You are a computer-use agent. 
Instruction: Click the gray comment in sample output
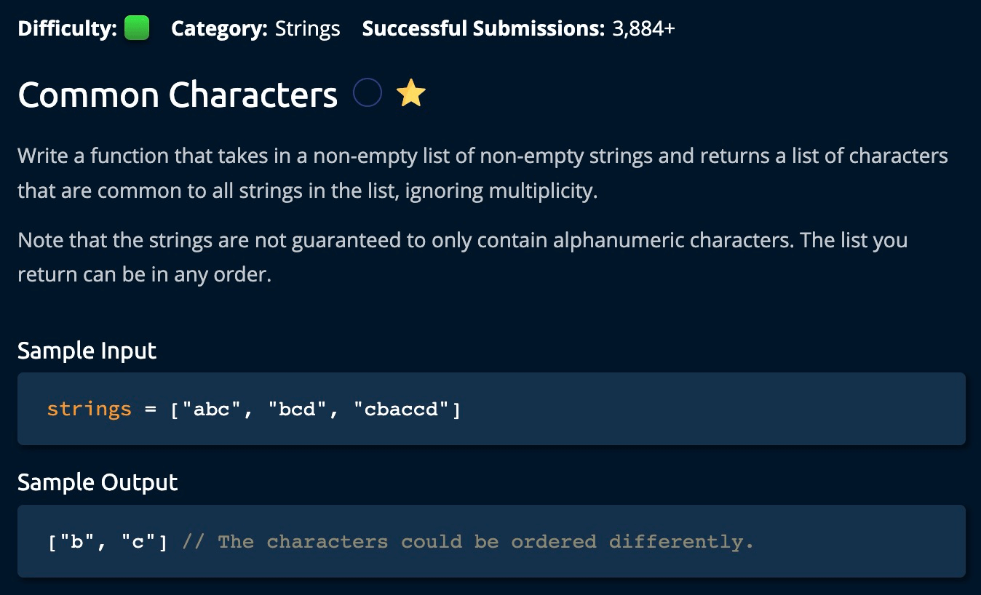[x=467, y=542]
